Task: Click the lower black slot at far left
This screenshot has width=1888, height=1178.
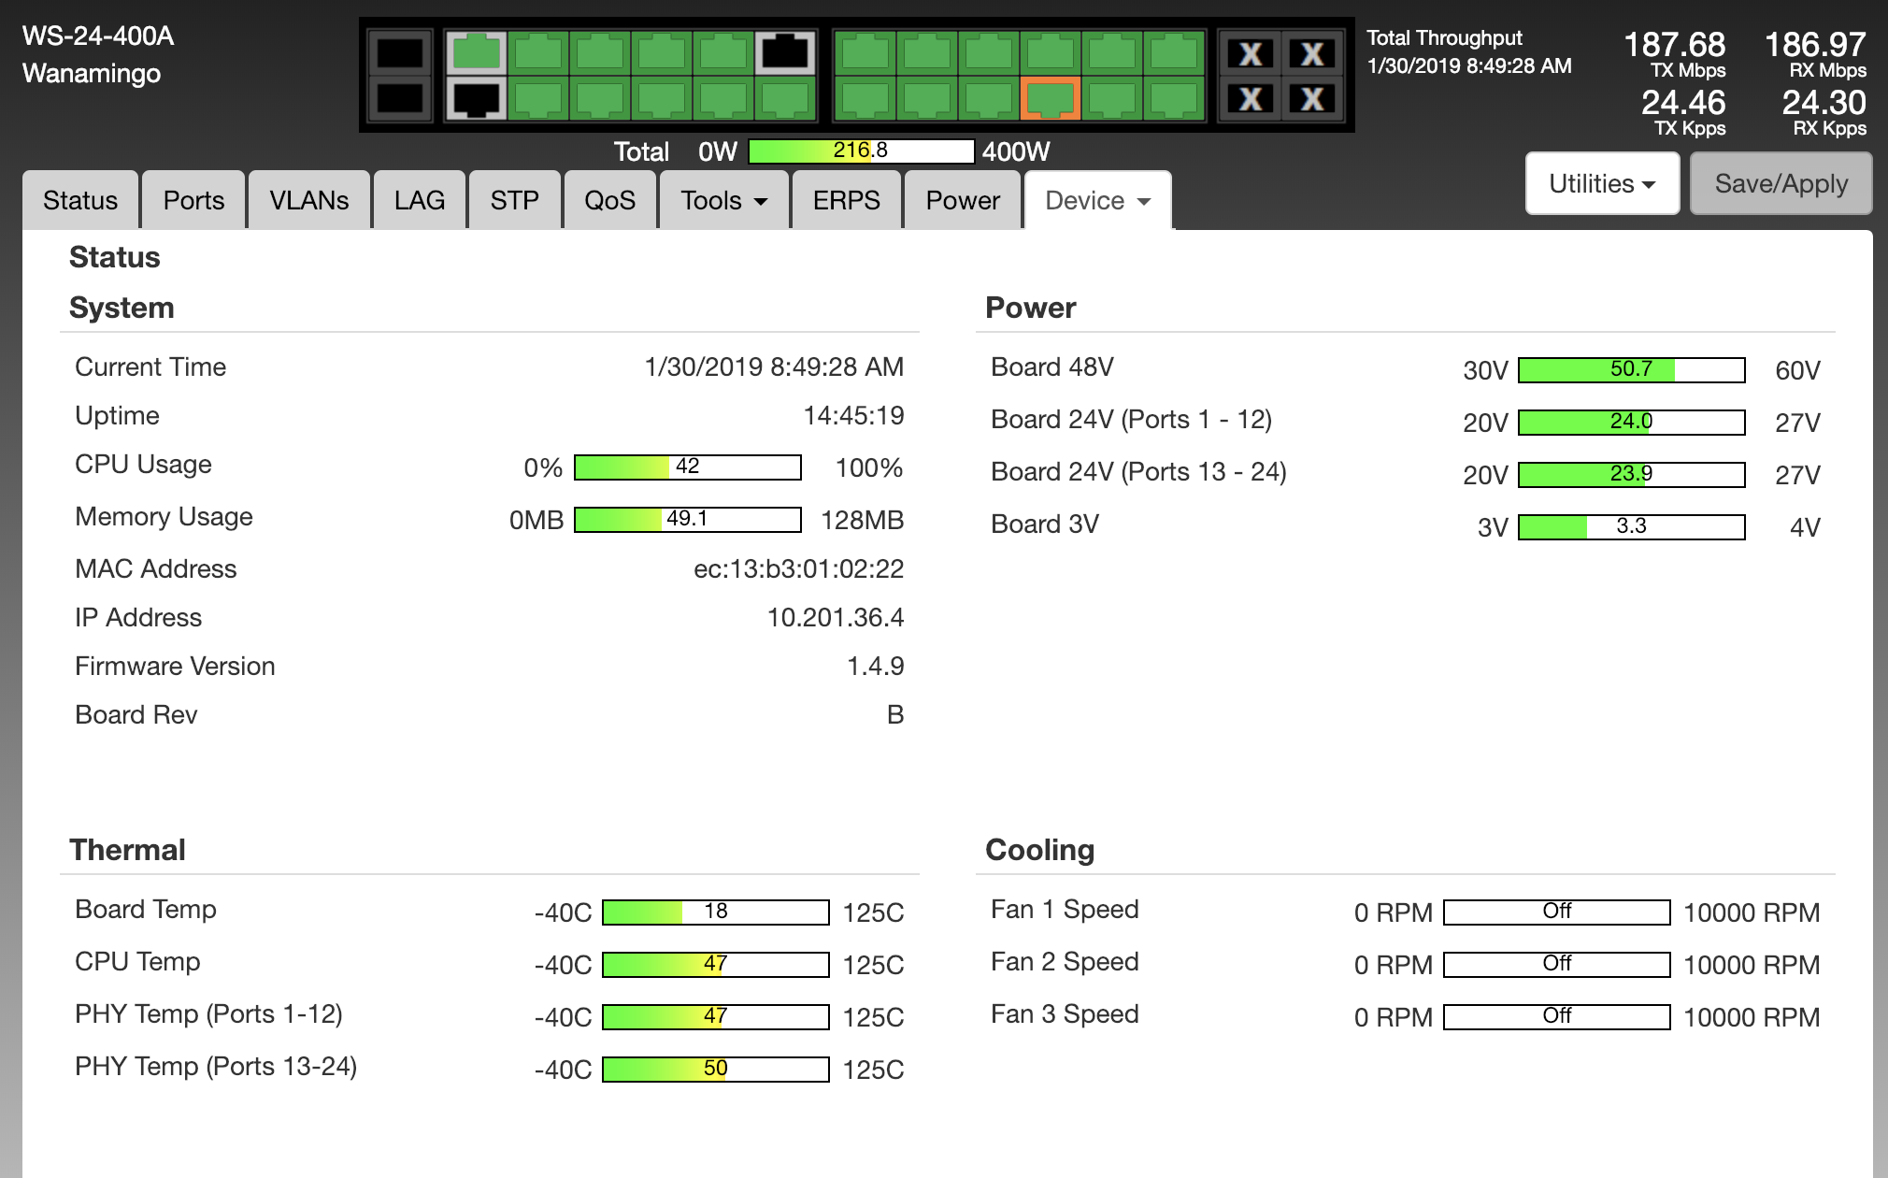Action: 400,99
